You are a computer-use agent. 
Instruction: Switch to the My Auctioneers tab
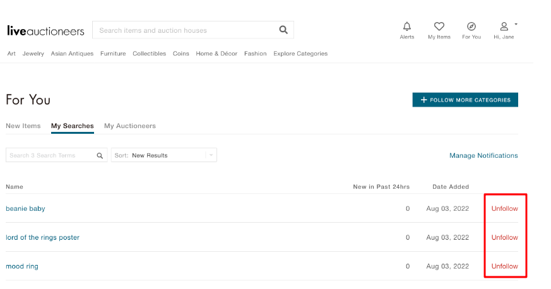coord(129,126)
